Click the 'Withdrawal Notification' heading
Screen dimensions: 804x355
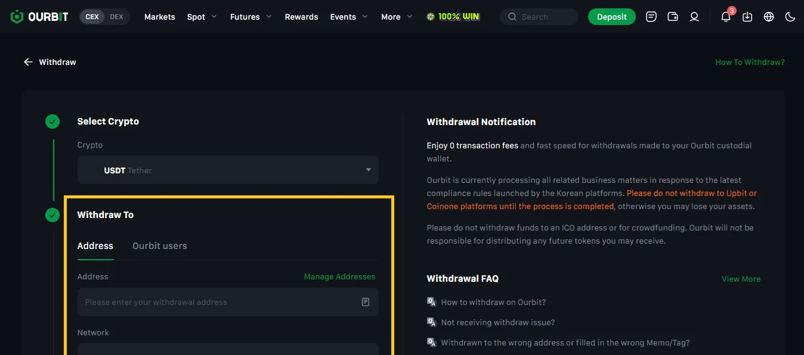(481, 122)
